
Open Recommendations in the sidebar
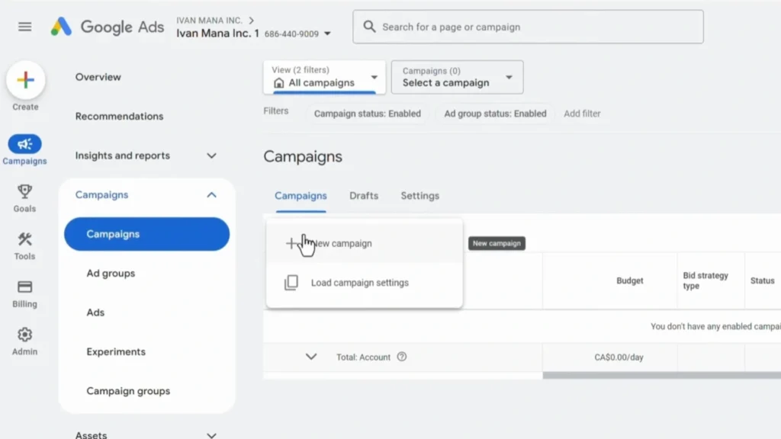(120, 117)
